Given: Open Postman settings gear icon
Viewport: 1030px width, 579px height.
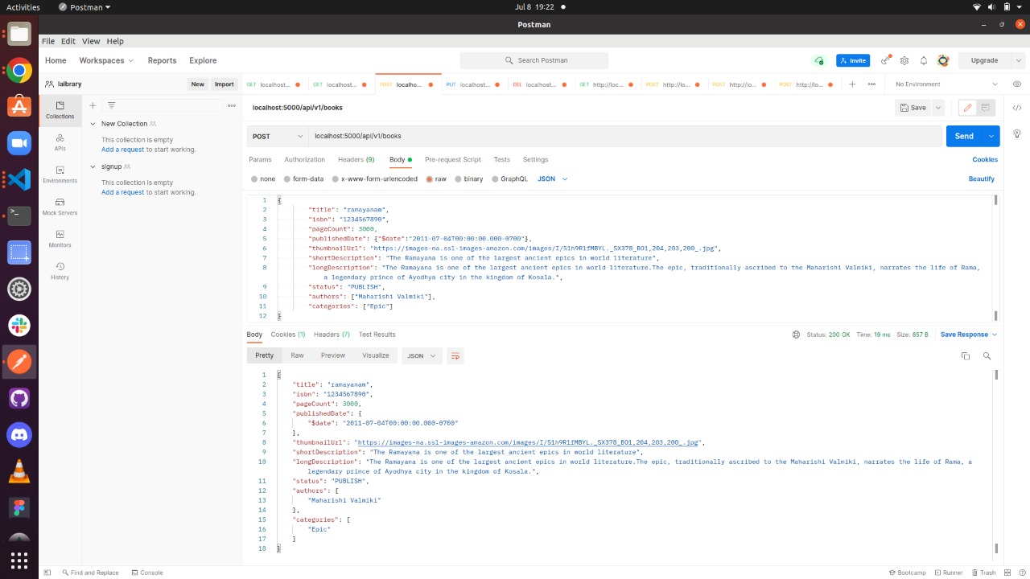Looking at the screenshot, I should point(904,60).
